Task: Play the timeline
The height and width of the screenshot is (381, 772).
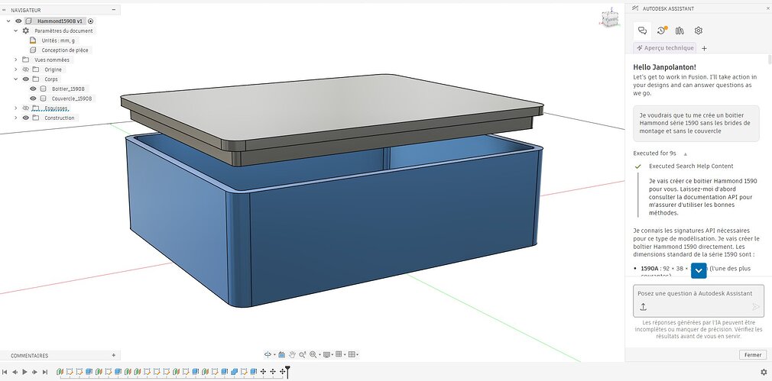Action: click(24, 372)
